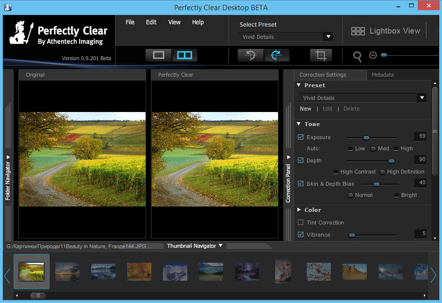Toggle the Skin & Depth Bias checkbox

tap(300, 184)
